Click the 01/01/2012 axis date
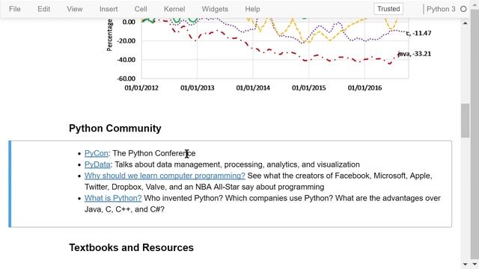 [141, 88]
